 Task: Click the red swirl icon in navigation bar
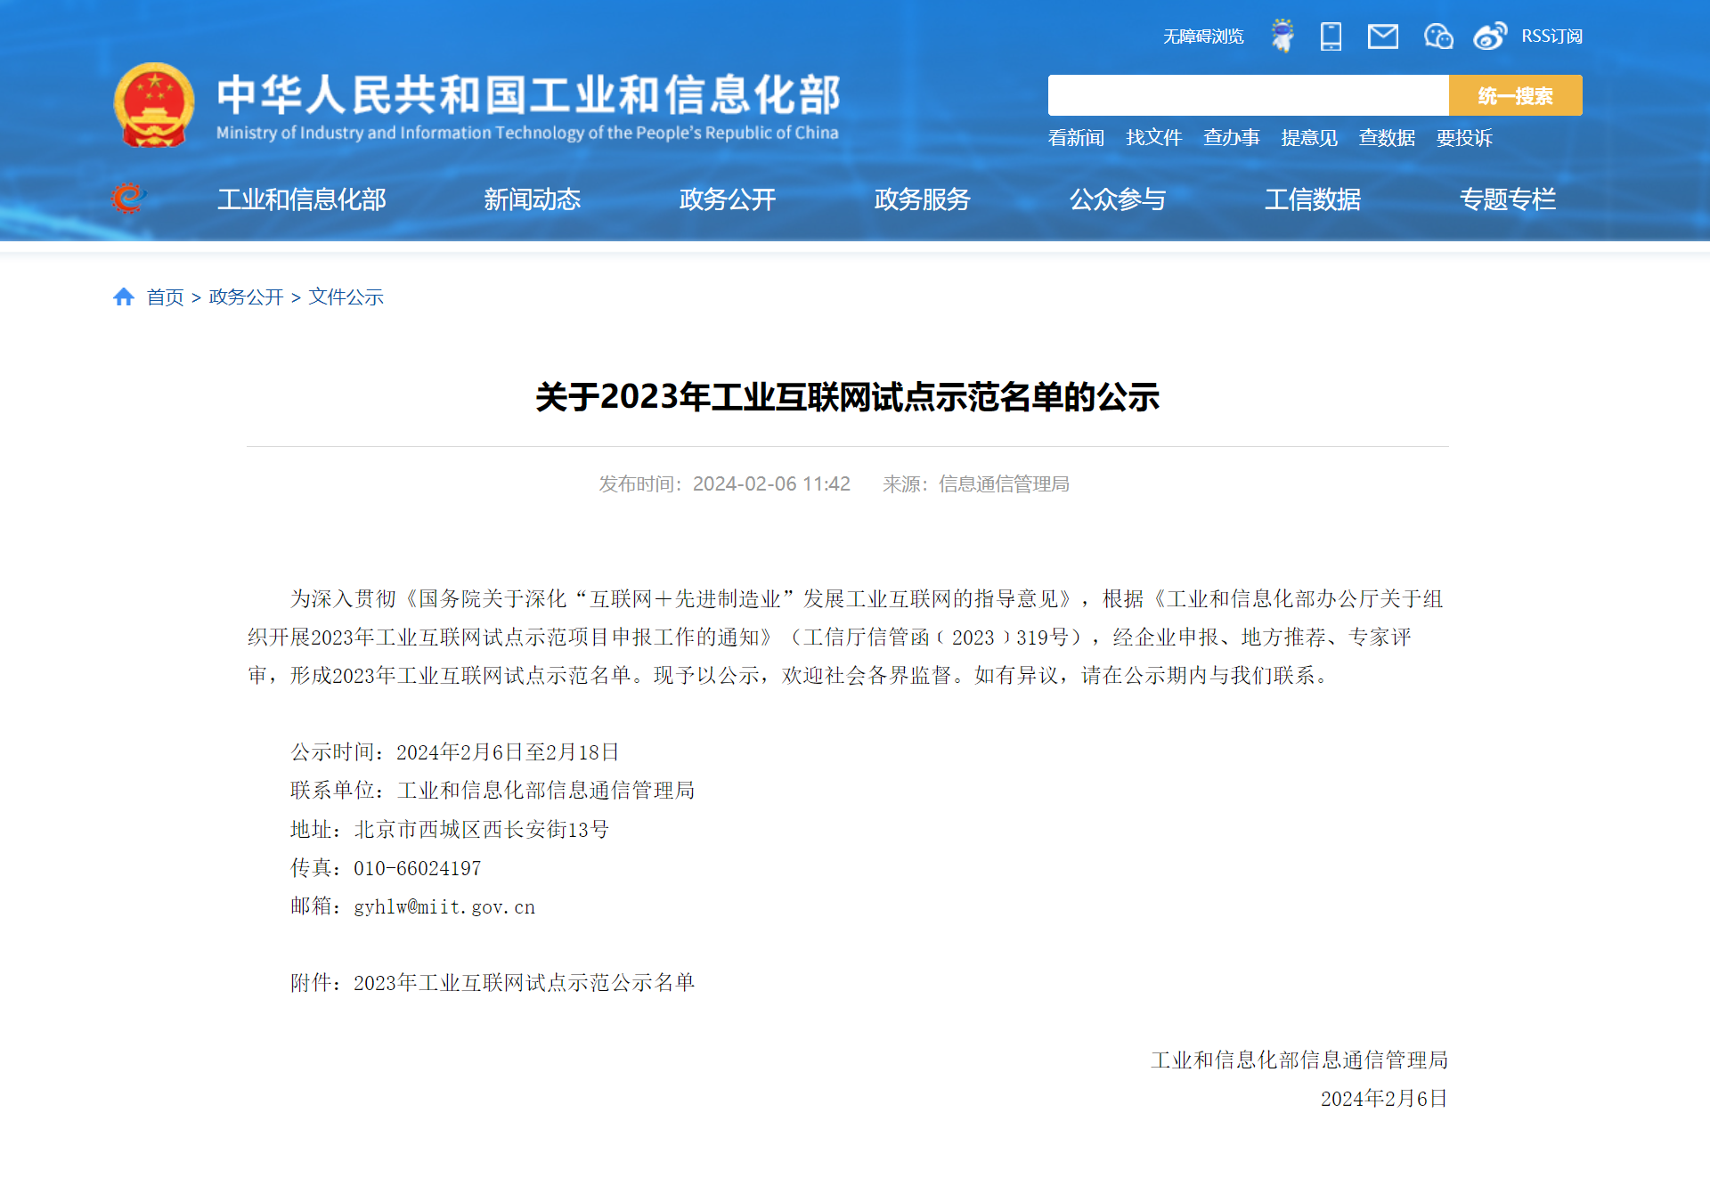coord(127,198)
